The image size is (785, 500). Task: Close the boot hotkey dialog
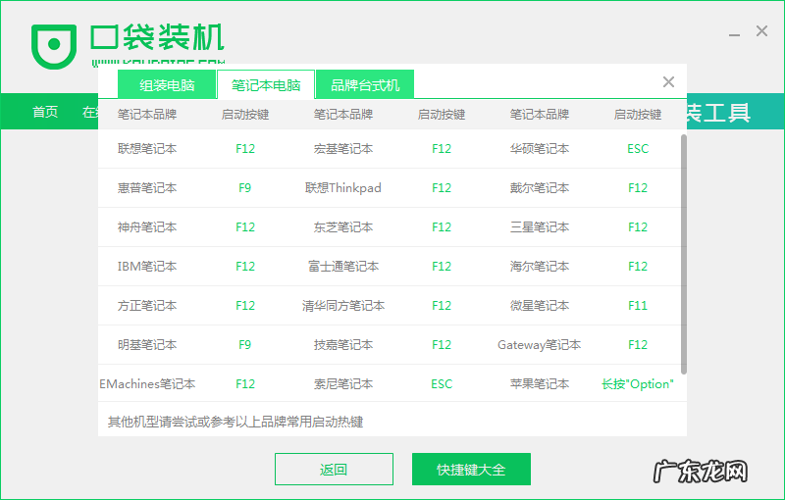click(x=668, y=82)
